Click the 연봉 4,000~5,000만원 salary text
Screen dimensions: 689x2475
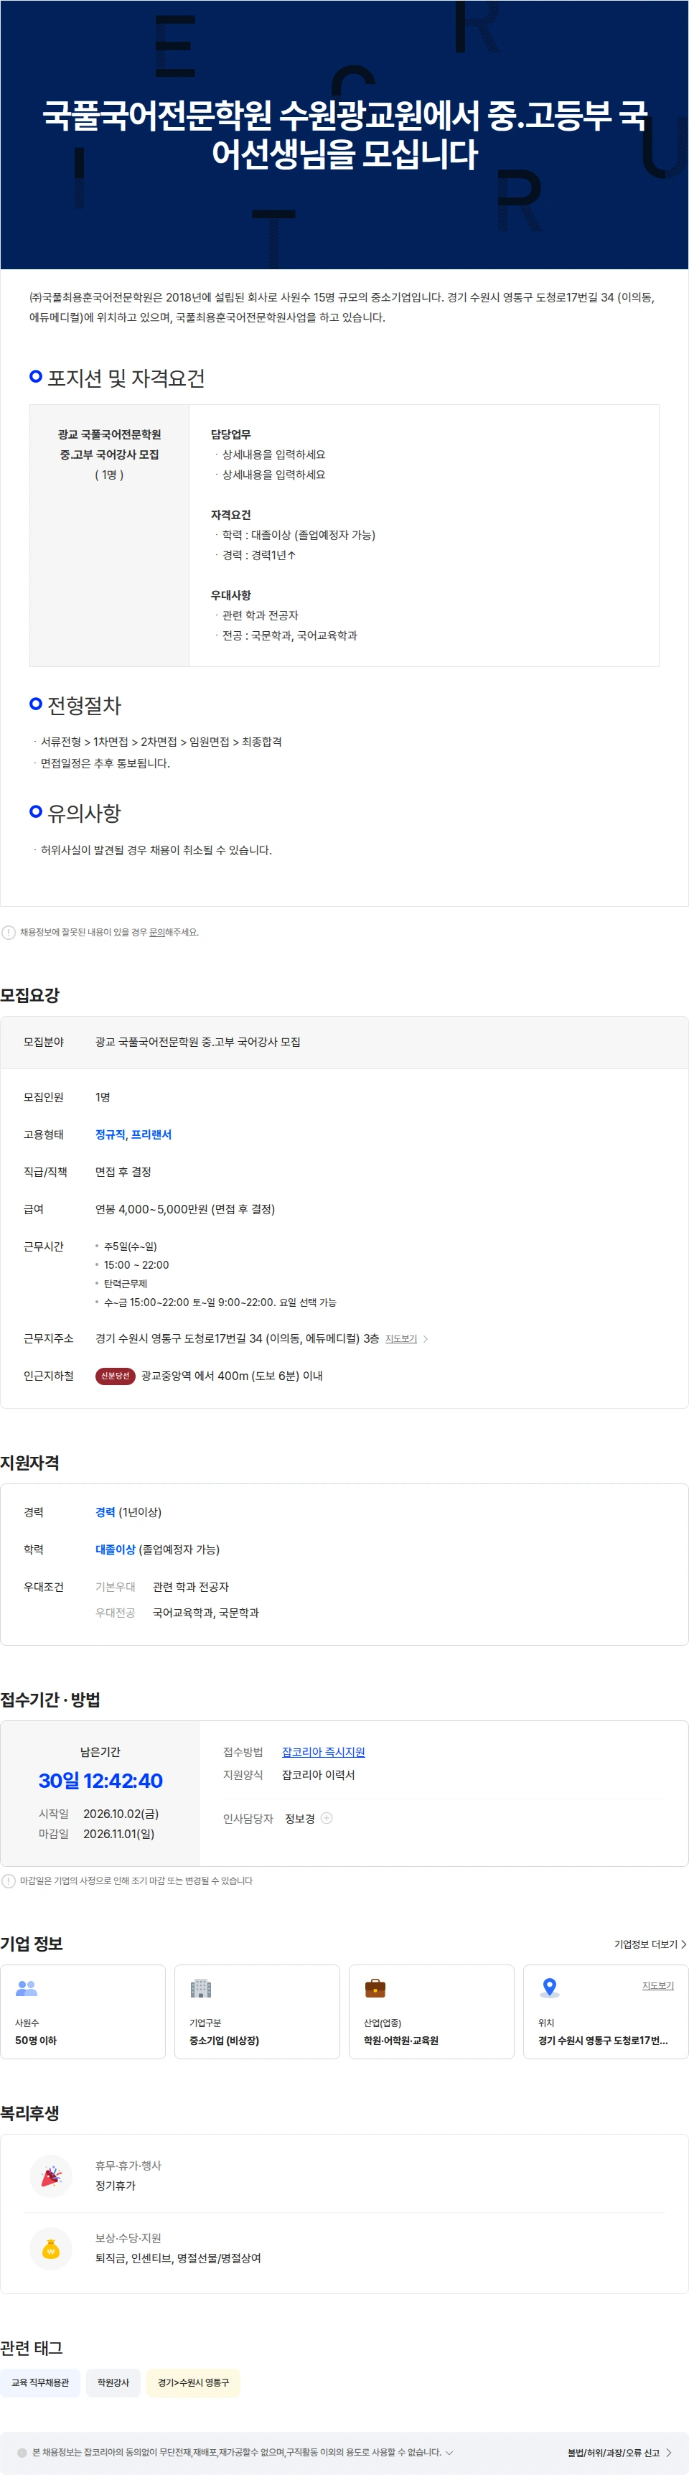184,1208
